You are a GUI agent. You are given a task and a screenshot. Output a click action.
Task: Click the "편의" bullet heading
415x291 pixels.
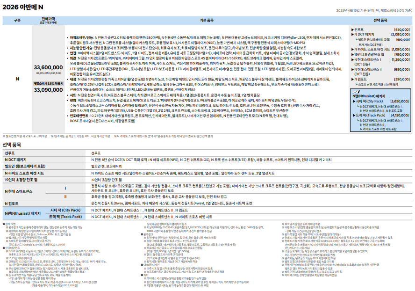pyautogui.click(x=73, y=101)
